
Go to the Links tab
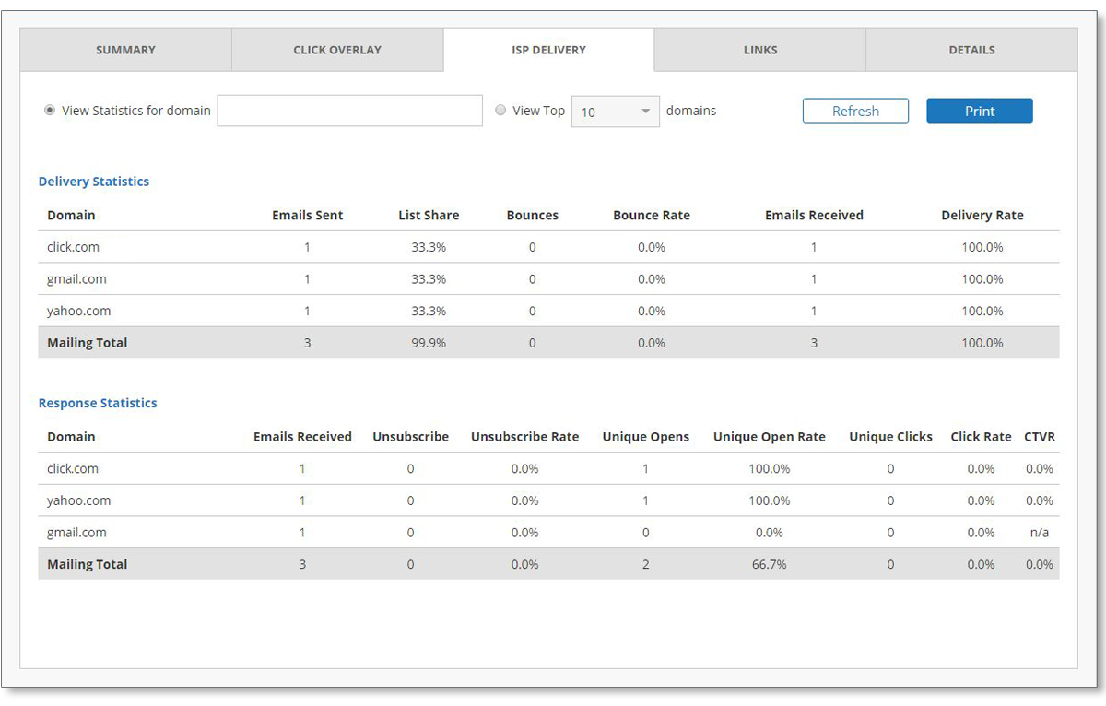pyautogui.click(x=760, y=50)
